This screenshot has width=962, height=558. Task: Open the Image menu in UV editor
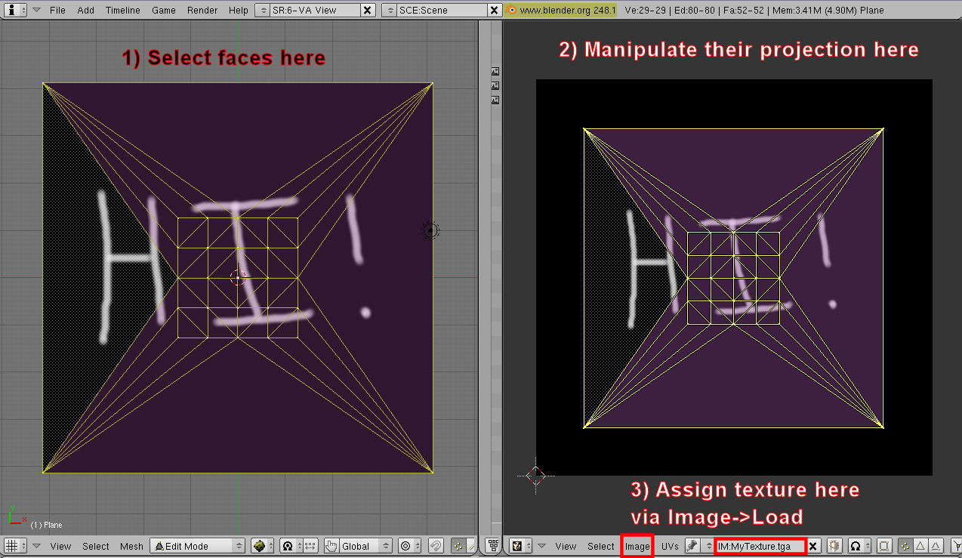pos(637,546)
